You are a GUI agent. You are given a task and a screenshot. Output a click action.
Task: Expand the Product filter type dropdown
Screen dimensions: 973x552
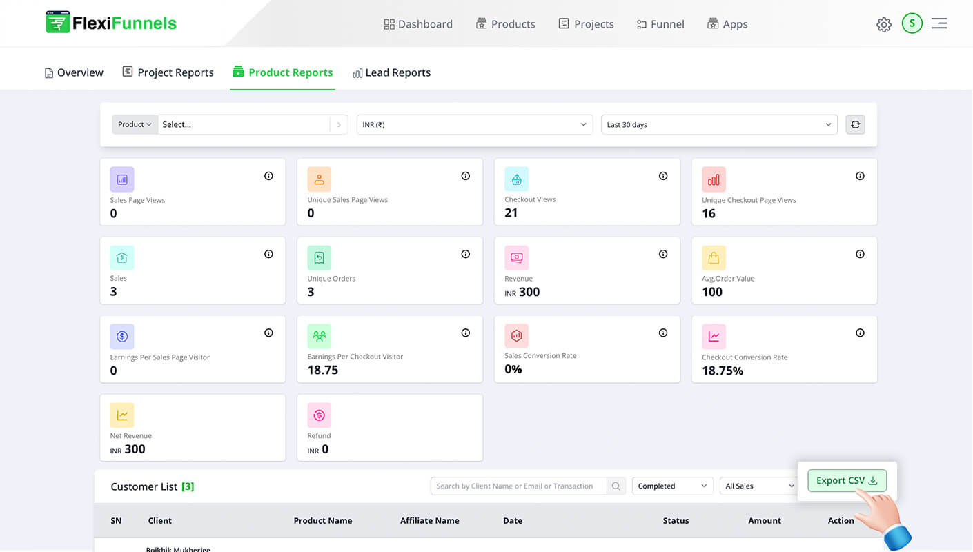coord(135,125)
